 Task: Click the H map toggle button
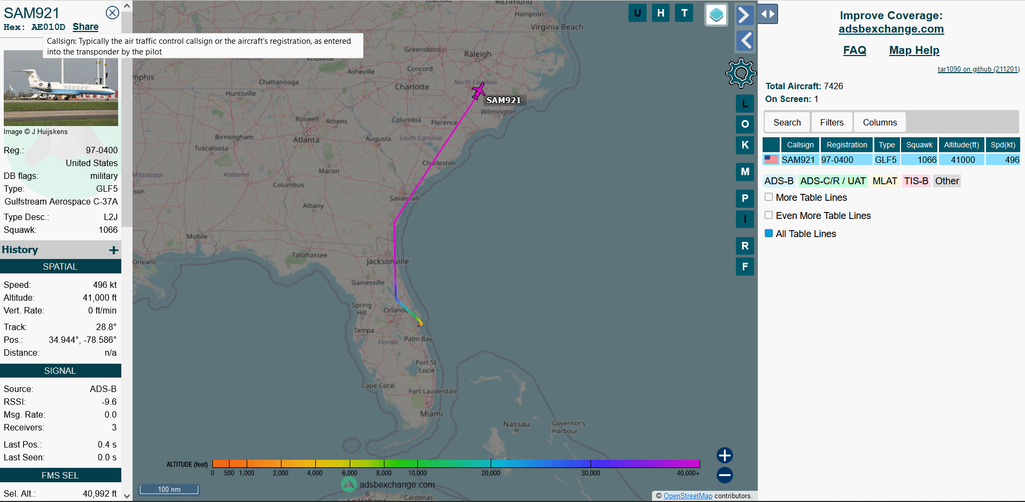tap(661, 13)
